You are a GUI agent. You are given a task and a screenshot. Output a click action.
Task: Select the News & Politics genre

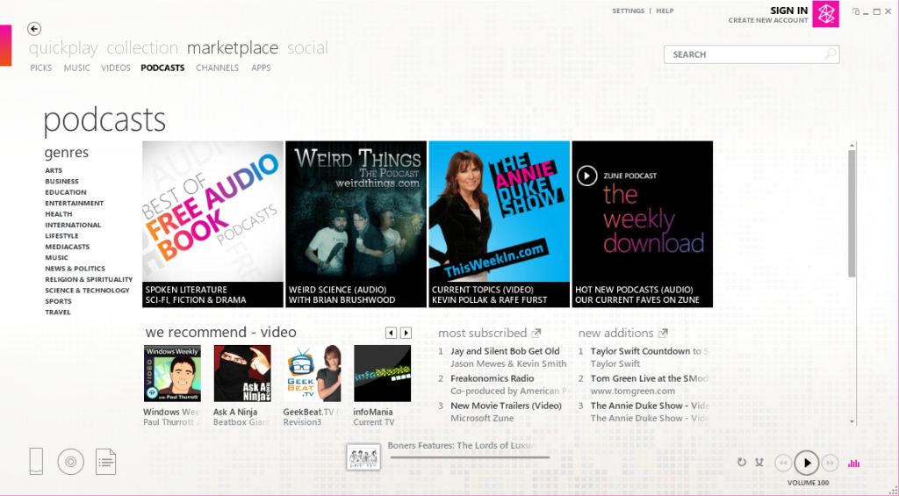point(76,269)
